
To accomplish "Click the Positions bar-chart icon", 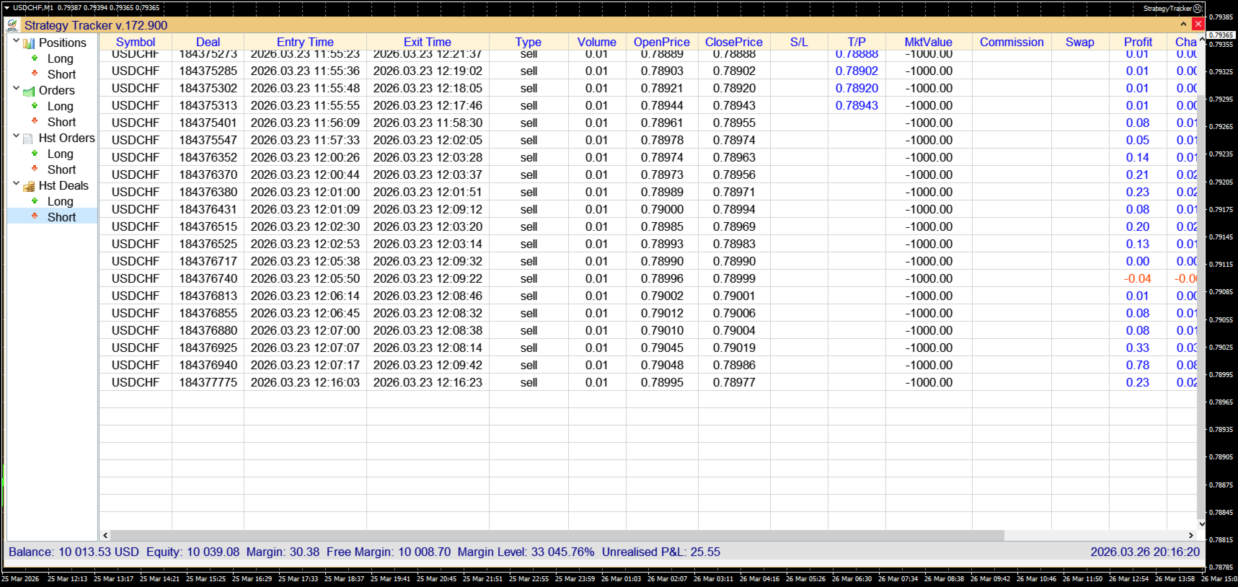I will pyautogui.click(x=29, y=43).
